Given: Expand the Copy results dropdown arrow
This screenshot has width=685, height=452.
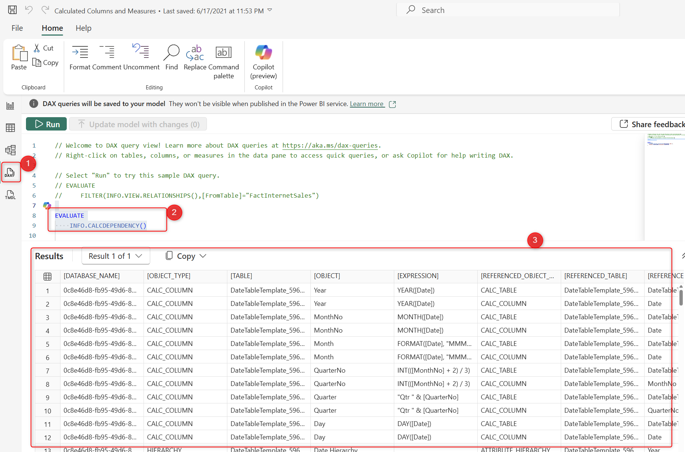Looking at the screenshot, I should [x=203, y=256].
